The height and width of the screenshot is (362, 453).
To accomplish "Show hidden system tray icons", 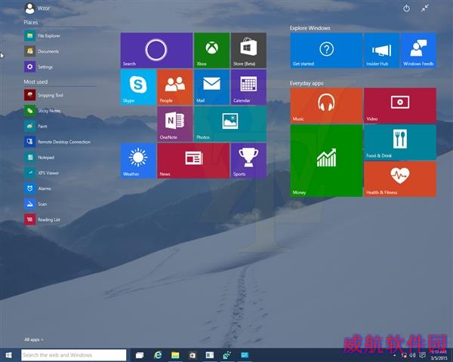I will point(395,355).
